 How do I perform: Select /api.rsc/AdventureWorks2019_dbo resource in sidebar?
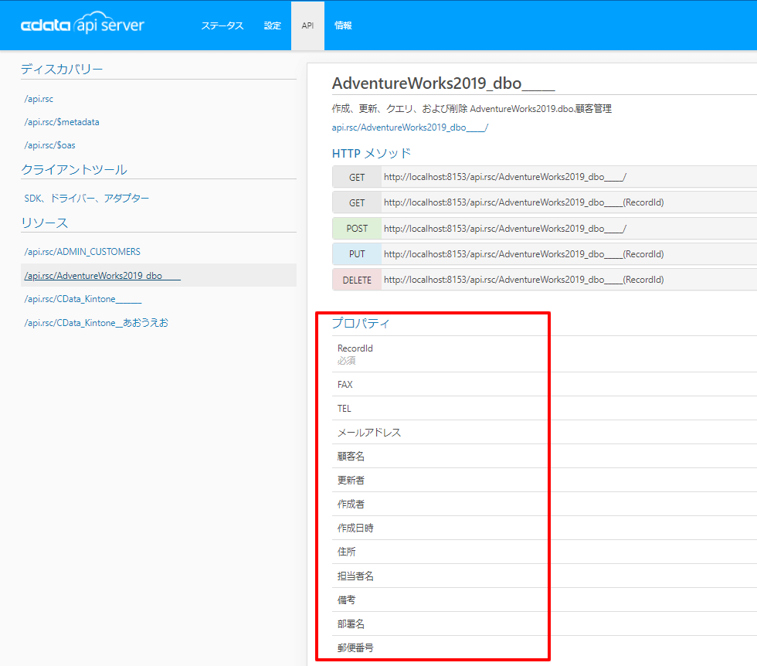(x=158, y=275)
